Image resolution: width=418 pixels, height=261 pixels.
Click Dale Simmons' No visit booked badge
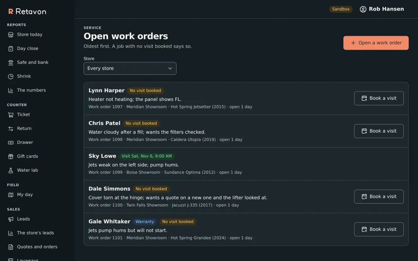(x=151, y=189)
